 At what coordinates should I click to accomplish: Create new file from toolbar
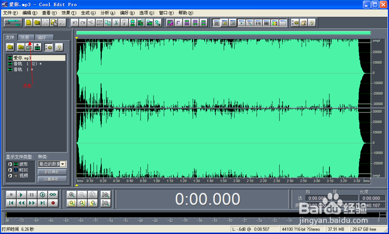coord(29,23)
